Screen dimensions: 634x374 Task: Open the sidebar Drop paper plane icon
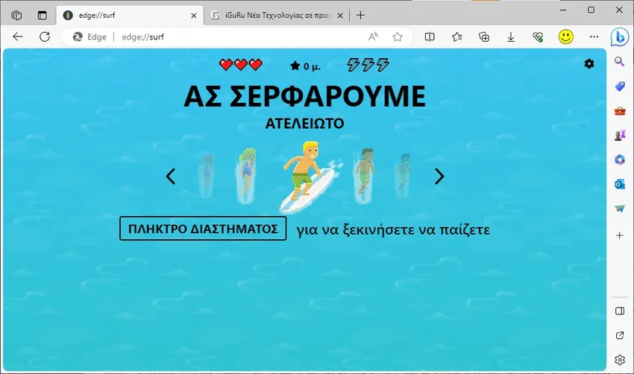click(619, 209)
